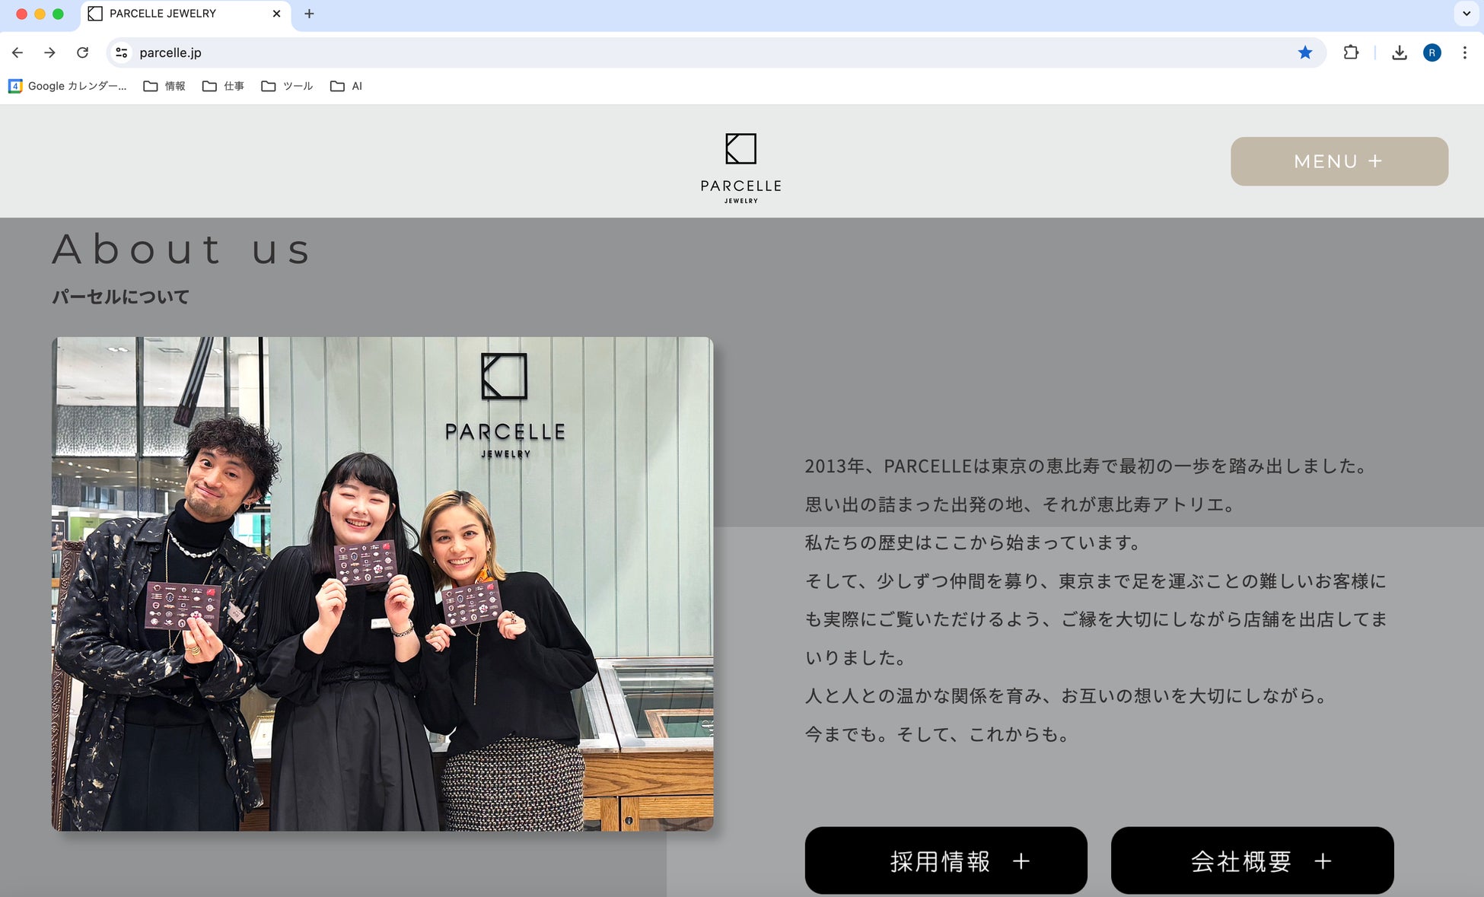Click the PARCELLE JEWELRY header logo

coord(740,167)
